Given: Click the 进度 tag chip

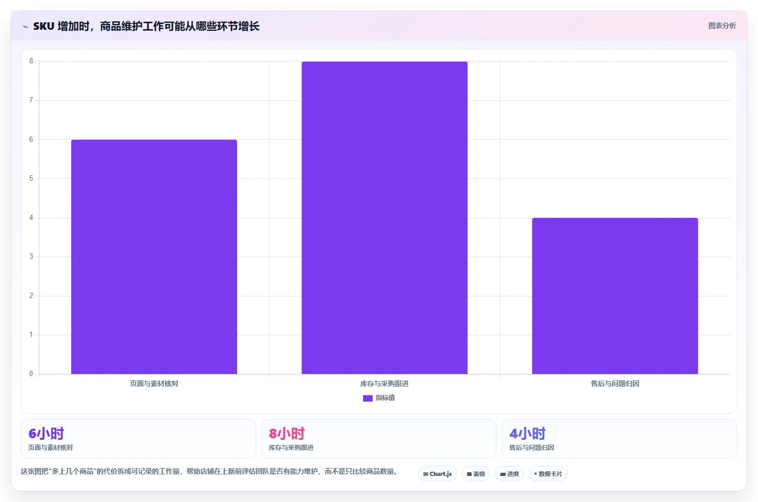Looking at the screenshot, I should coord(509,474).
